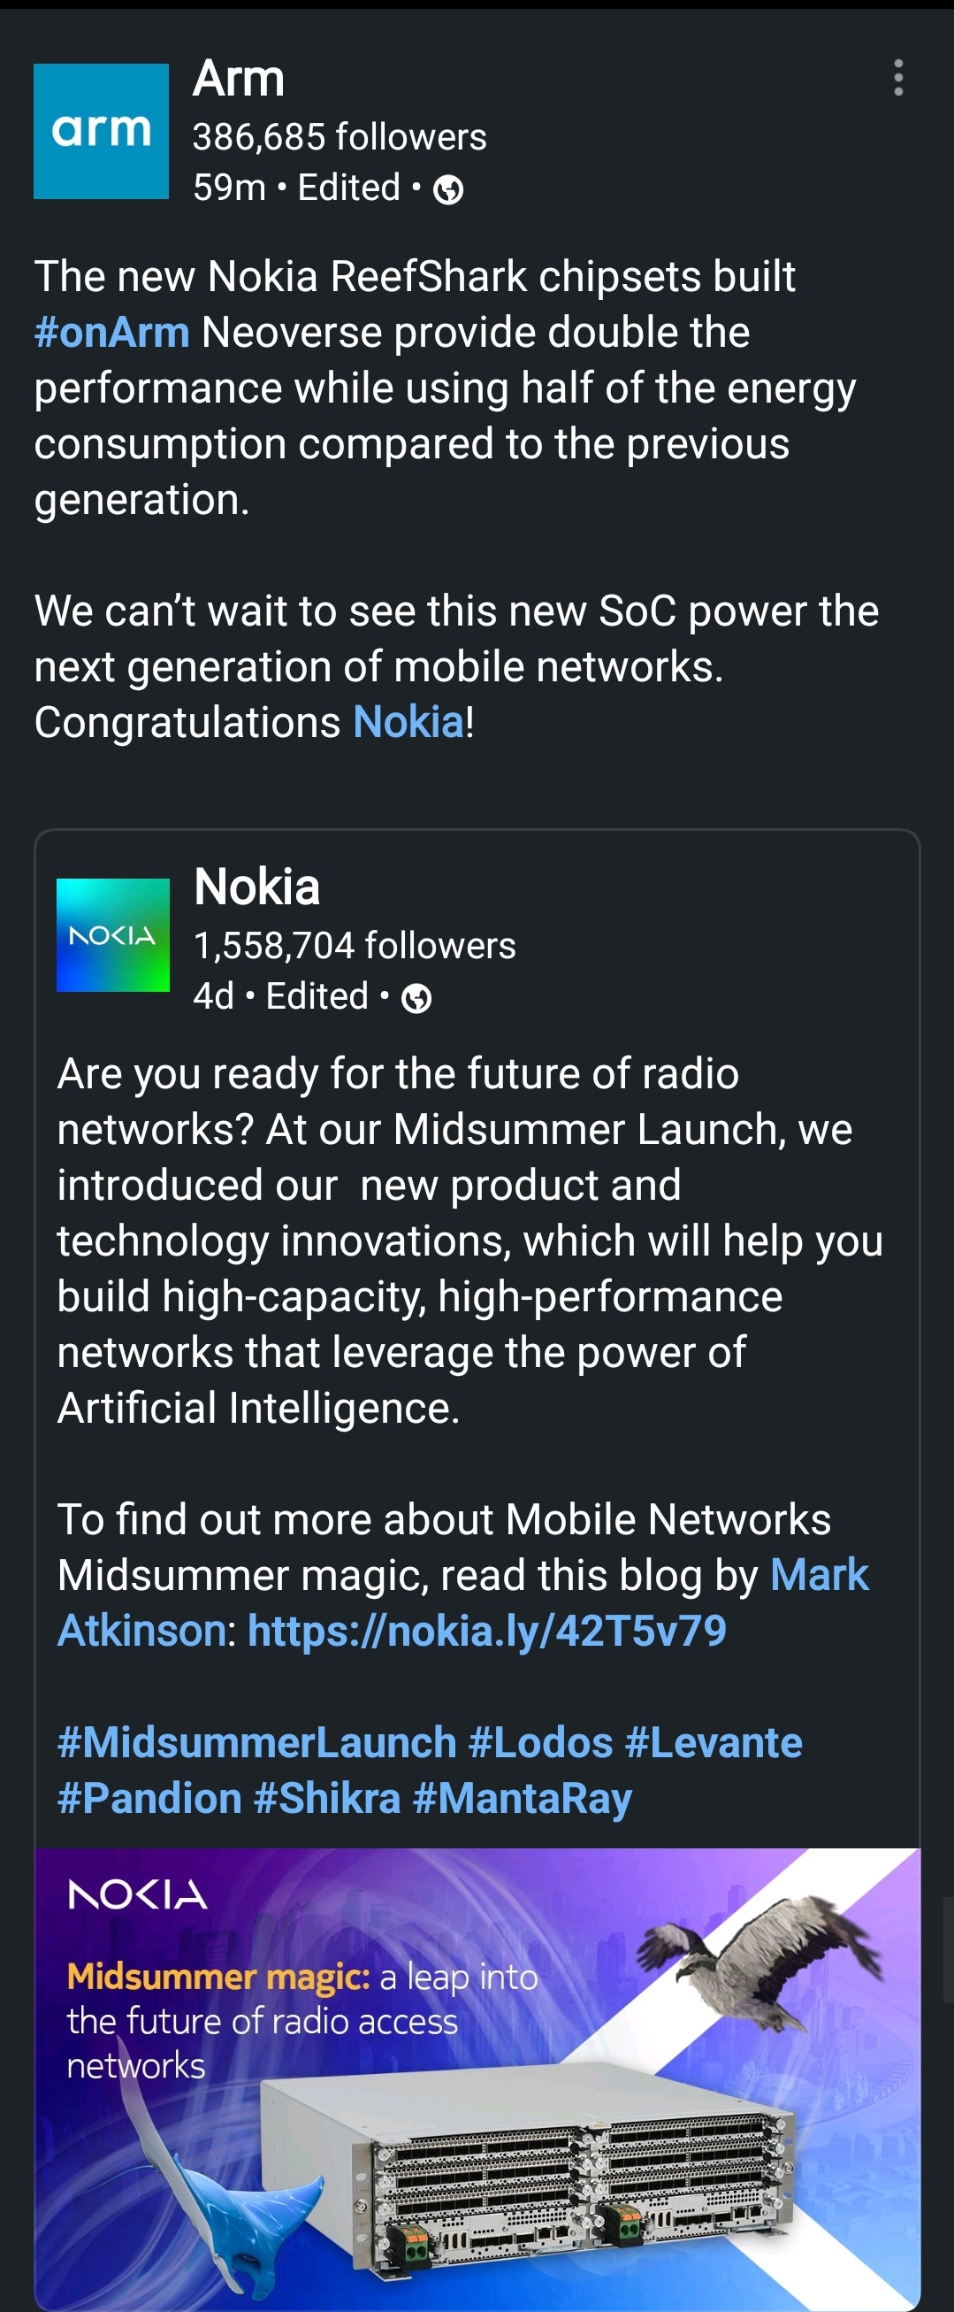Click the globe icon on Nokia post
The height and width of the screenshot is (2312, 954).
tap(416, 998)
